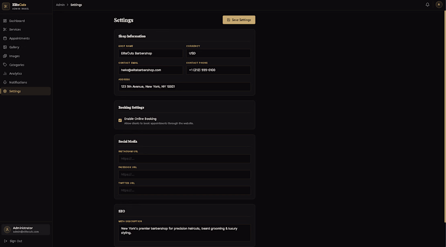This screenshot has width=446, height=247.
Task: Click the "Social Media" section heading
Action: pos(128,141)
